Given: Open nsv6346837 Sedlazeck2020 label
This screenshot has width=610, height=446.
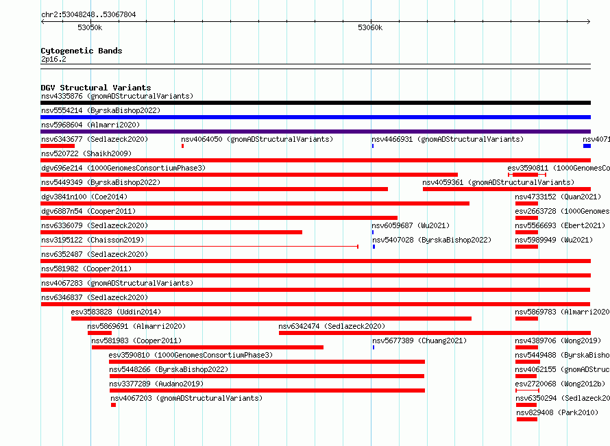Looking at the screenshot, I should [95, 297].
